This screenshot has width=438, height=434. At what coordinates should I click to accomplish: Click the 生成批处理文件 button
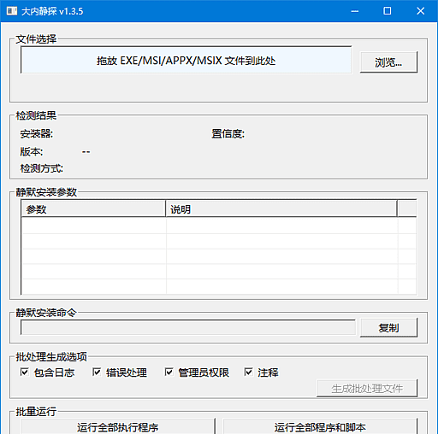[x=367, y=388]
